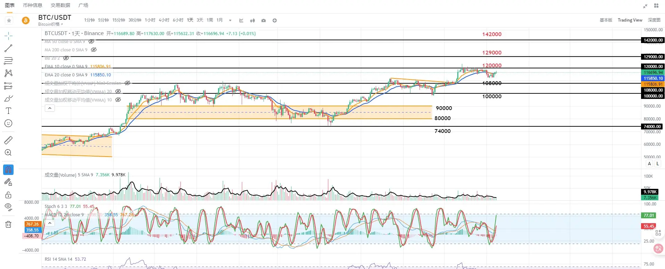Open the more timeframes dropdown arrow

pyautogui.click(x=230, y=20)
